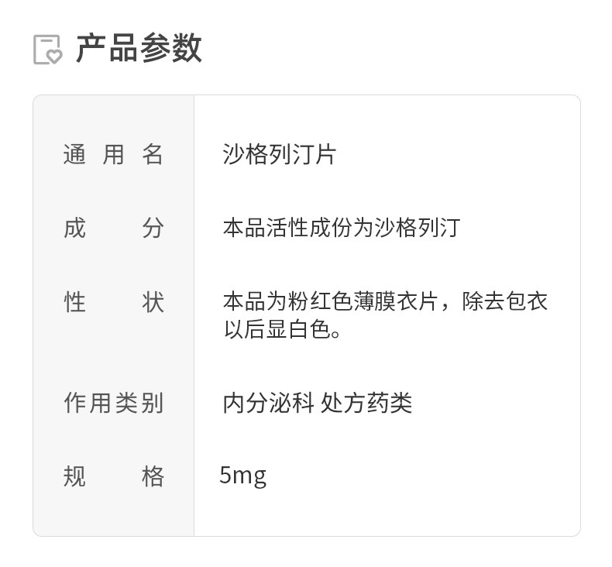Click the 状 character in the 性状 label
Viewport: 612px width, 567px height.
tap(153, 302)
